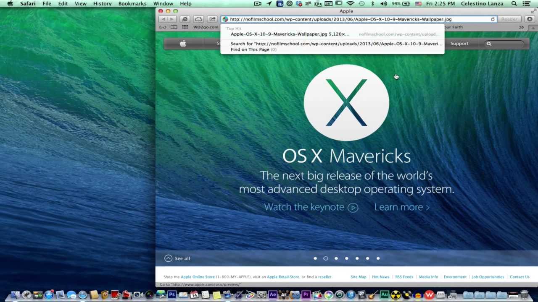Open Spotlight search magnifier
The height and width of the screenshot is (302, 538).
514,4
